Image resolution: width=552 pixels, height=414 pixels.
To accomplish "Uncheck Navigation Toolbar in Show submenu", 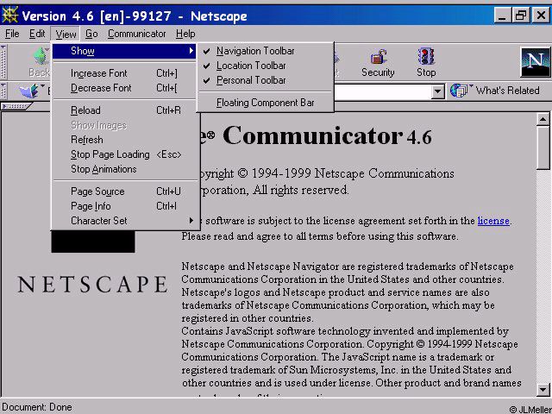I will [265, 51].
